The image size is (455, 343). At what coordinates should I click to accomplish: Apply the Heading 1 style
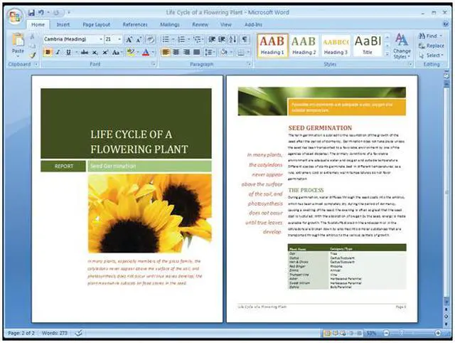tap(272, 45)
